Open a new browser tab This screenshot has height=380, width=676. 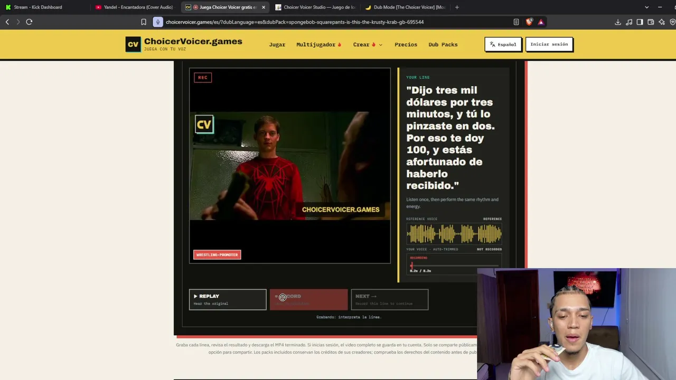457,7
